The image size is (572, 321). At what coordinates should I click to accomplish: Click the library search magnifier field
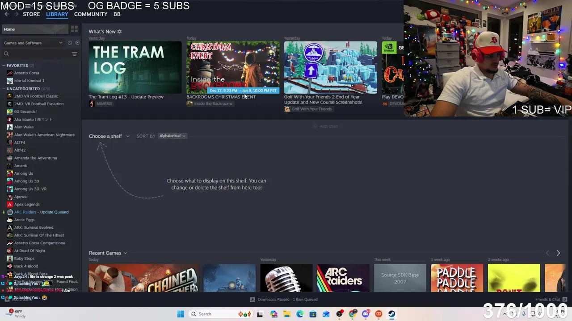click(6, 54)
